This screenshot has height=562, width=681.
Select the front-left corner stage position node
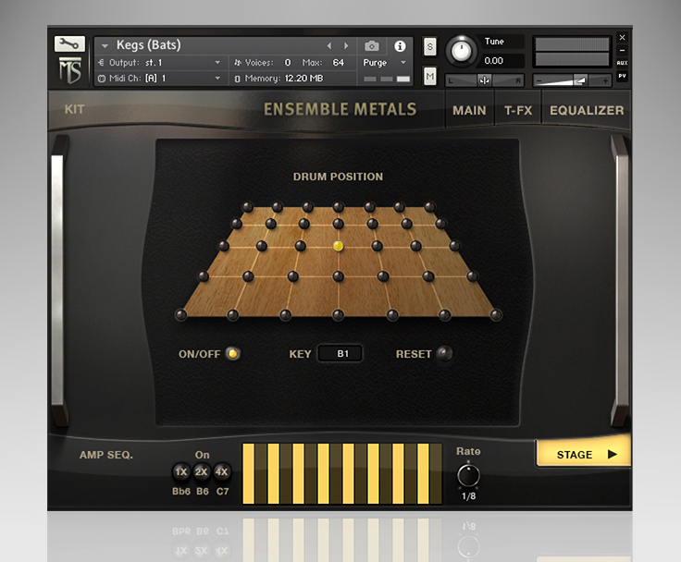click(180, 314)
